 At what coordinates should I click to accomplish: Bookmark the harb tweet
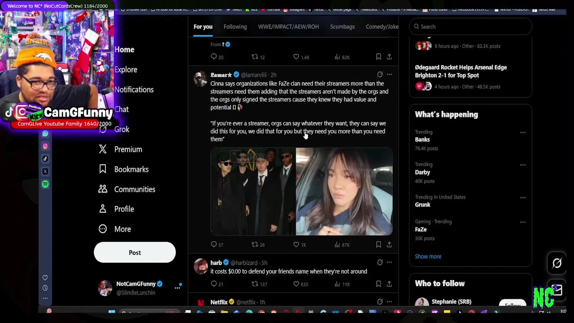(378, 284)
